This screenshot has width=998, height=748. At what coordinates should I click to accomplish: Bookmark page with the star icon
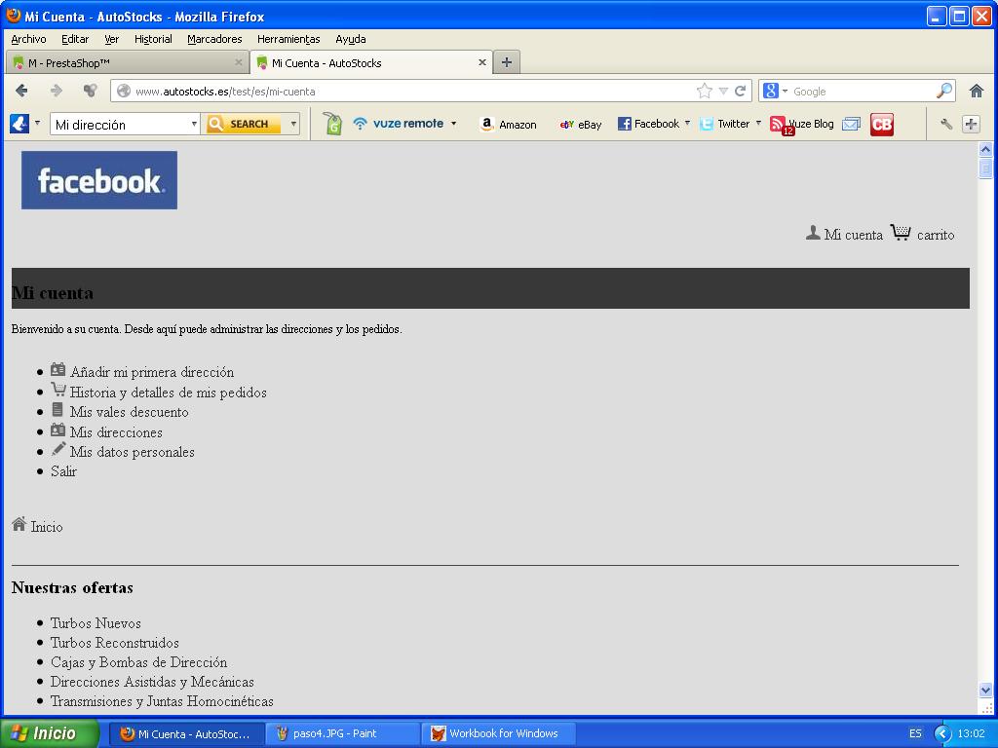pyautogui.click(x=704, y=91)
